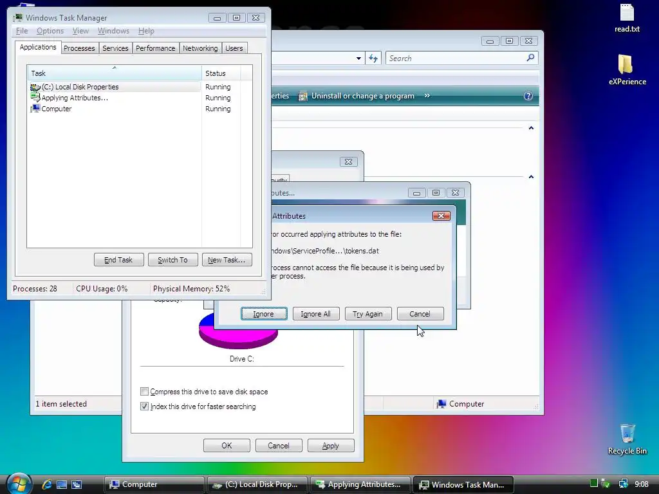The height and width of the screenshot is (494, 659).
Task: Click Apply in Local Disk Properties
Action: coord(331,445)
